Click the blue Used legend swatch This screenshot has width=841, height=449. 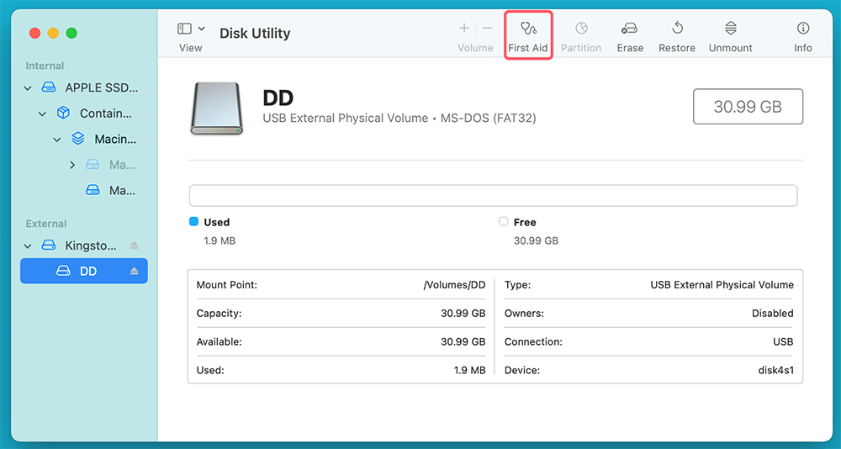point(193,222)
